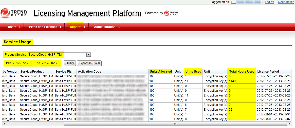Expand the arrow beside the Users menu
Image resolution: width=295 pixels, height=128 pixels.
pyautogui.click(x=20, y=27)
